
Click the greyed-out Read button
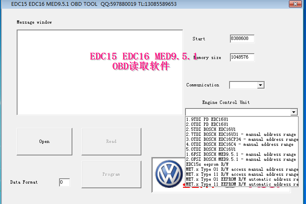(111, 142)
